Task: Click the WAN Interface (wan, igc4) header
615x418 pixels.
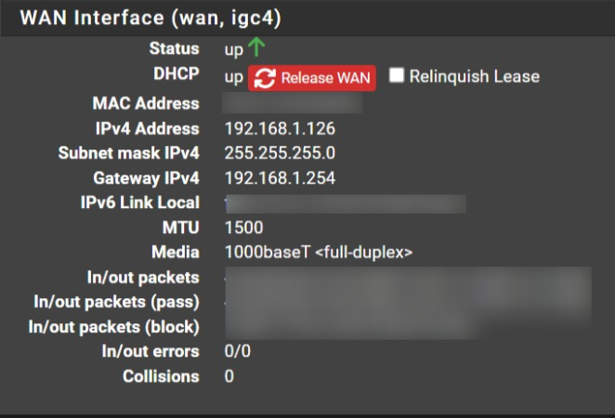Action: click(150, 18)
